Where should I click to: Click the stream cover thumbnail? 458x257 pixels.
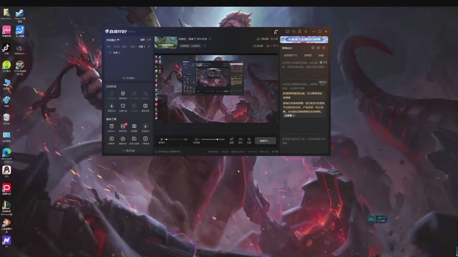(166, 42)
